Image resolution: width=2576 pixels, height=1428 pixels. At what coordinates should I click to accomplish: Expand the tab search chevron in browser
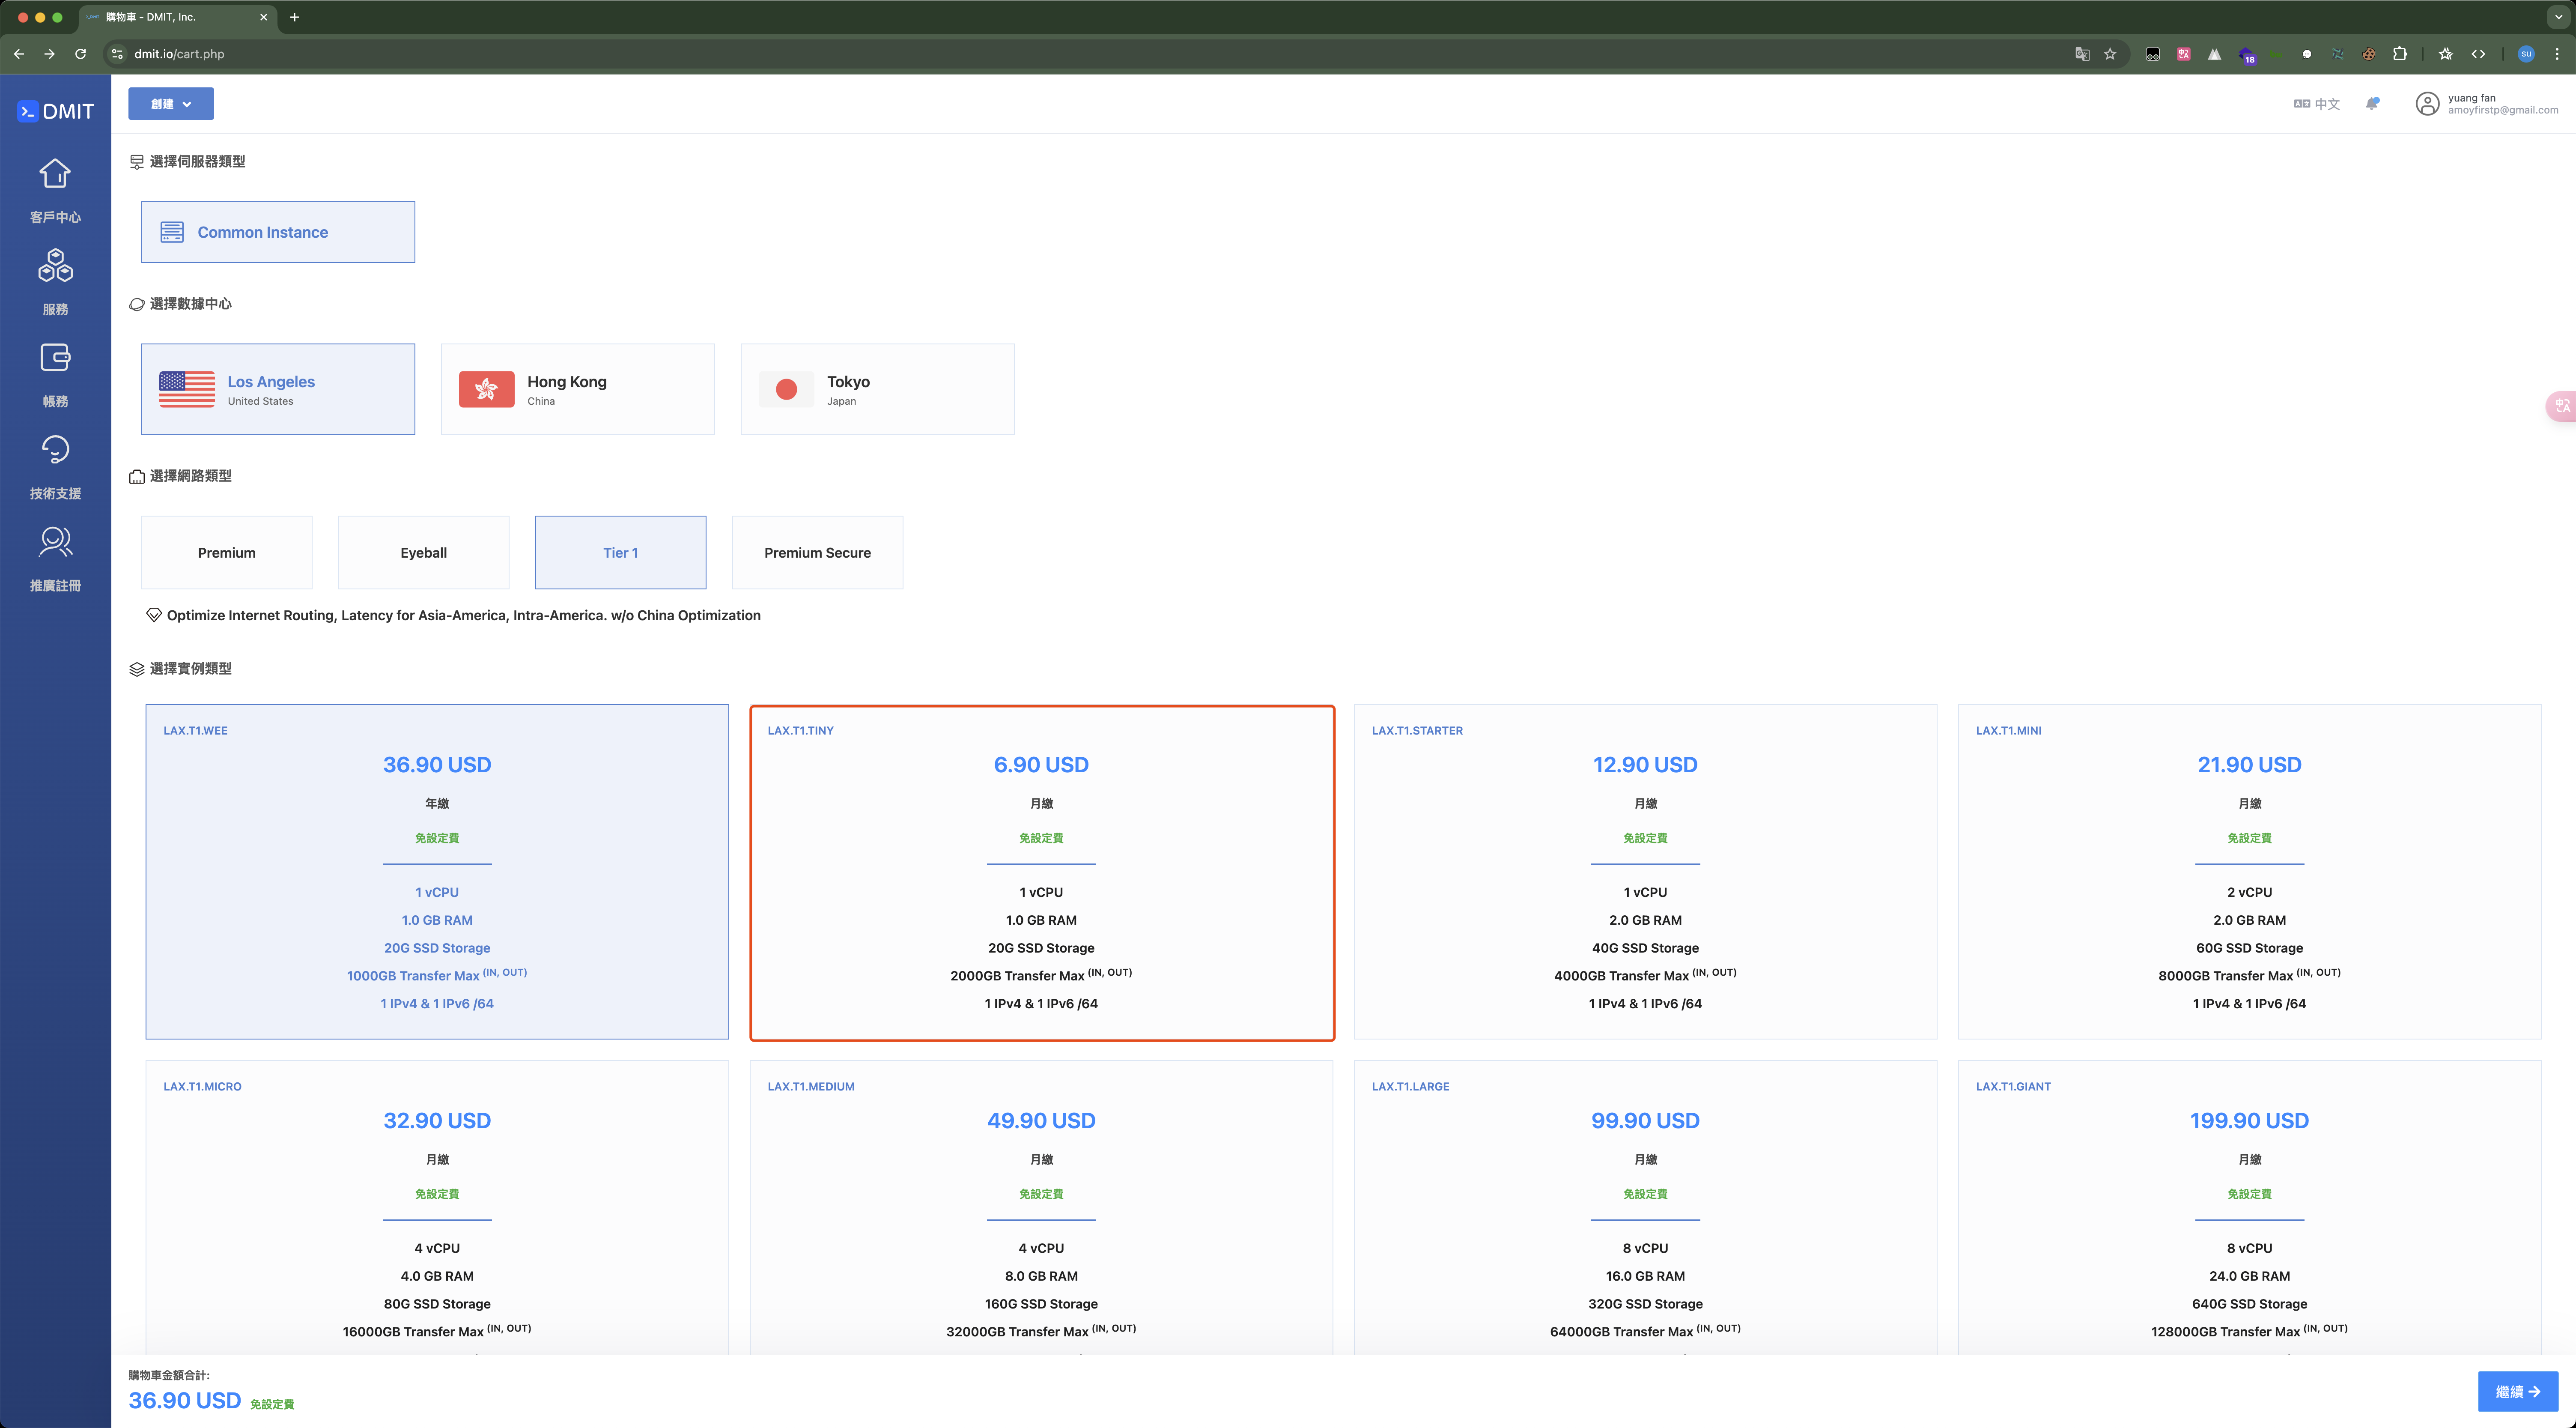click(2558, 17)
